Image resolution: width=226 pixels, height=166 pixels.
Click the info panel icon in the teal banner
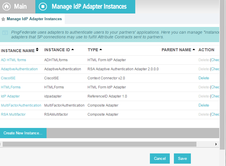coord(5,33)
